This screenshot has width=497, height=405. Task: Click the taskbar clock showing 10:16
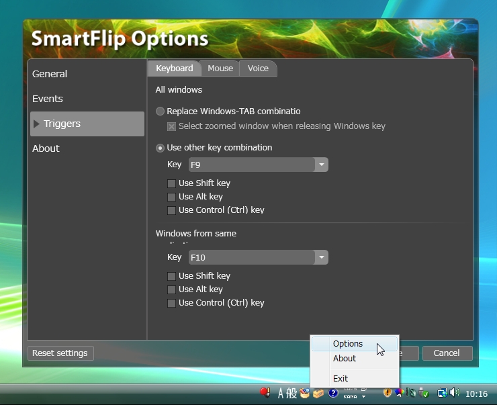[x=476, y=394]
